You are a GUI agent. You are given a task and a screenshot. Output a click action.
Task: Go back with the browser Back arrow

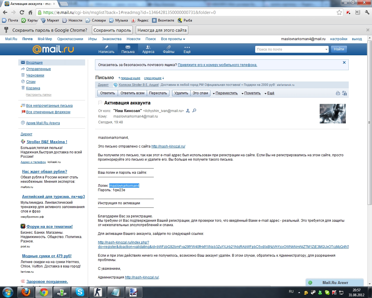[5, 12]
